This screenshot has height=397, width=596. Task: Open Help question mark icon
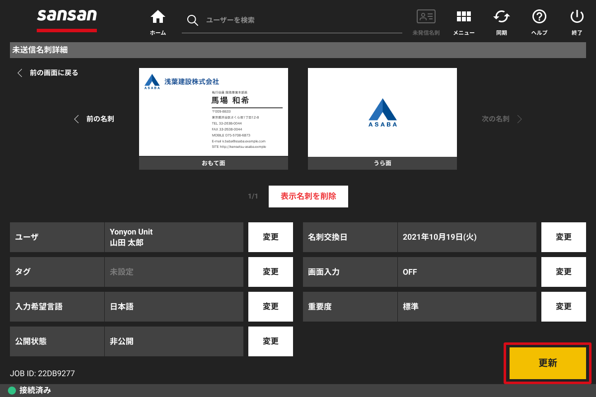(539, 17)
